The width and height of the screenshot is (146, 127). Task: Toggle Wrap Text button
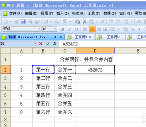coord(106,29)
